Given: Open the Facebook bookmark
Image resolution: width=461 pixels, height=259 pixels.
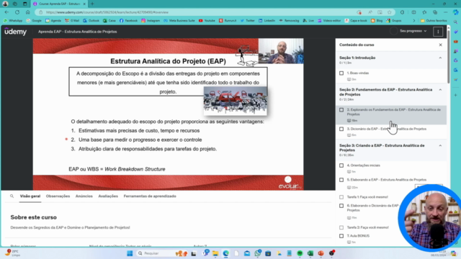Looking at the screenshot, I should click(x=128, y=21).
